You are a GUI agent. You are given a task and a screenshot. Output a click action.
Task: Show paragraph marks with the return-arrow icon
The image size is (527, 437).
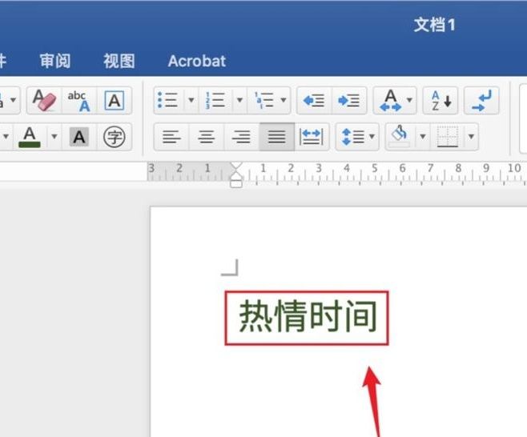pos(481,101)
